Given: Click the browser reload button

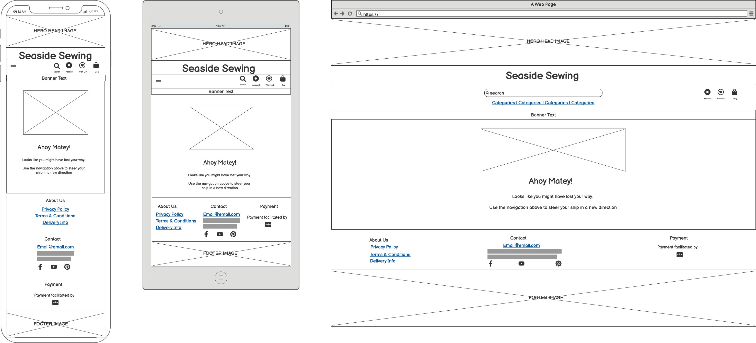Looking at the screenshot, I should pos(350,14).
